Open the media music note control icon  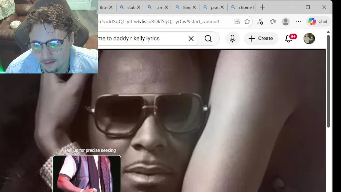[260, 22]
